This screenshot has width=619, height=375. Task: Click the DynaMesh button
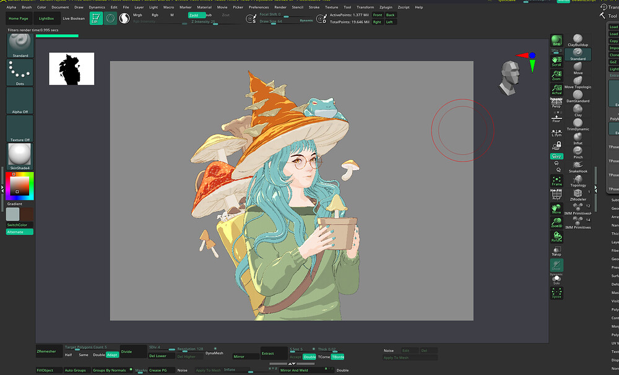(214, 353)
